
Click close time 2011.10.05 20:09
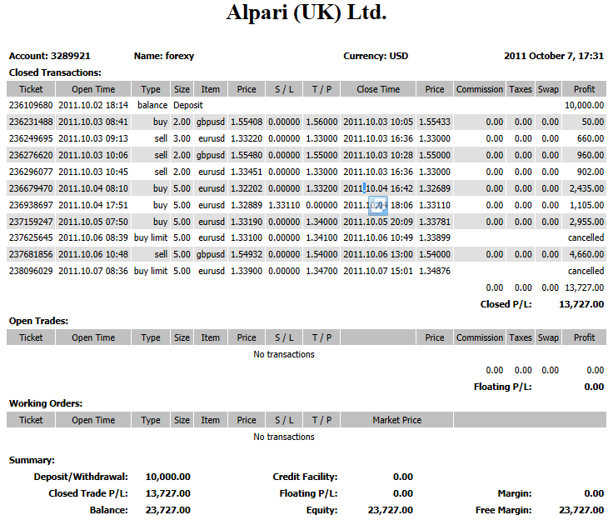[378, 222]
